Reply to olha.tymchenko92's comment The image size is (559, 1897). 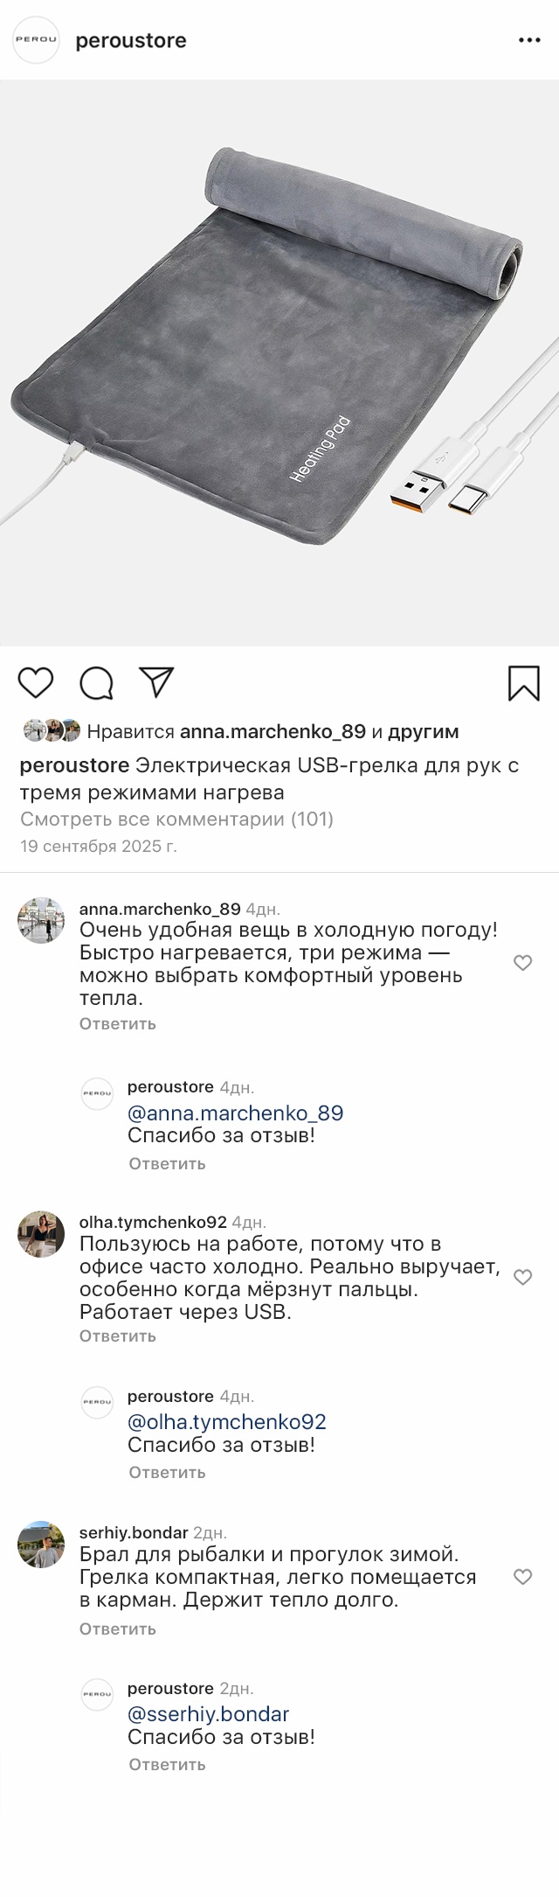(x=118, y=1336)
